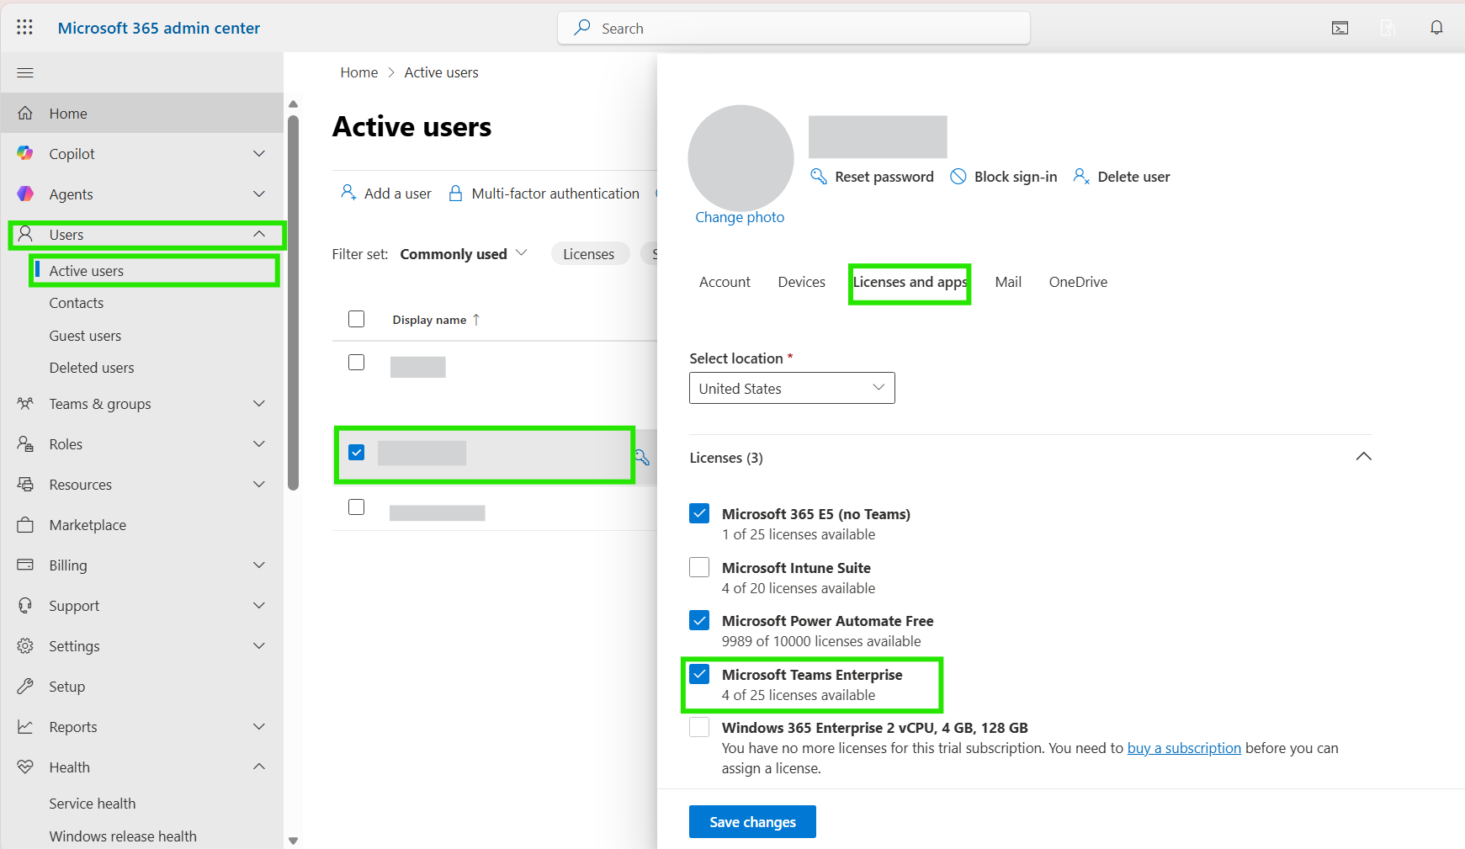1465x849 pixels.
Task: Open Cloud Shell terminal icon
Action: (1340, 28)
